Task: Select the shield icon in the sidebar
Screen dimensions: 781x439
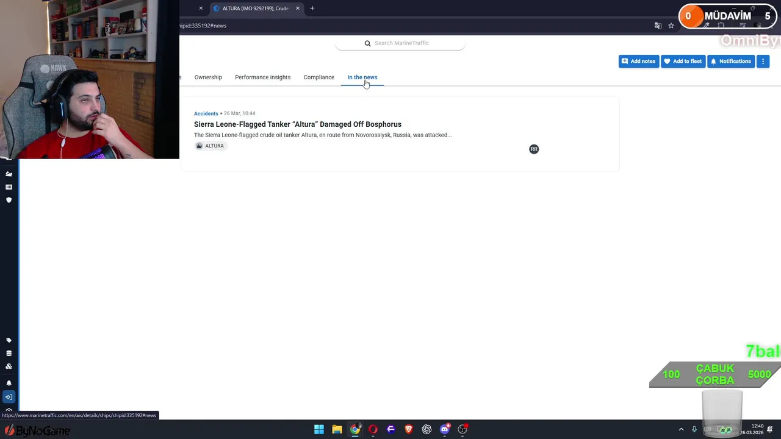Action: tap(9, 200)
